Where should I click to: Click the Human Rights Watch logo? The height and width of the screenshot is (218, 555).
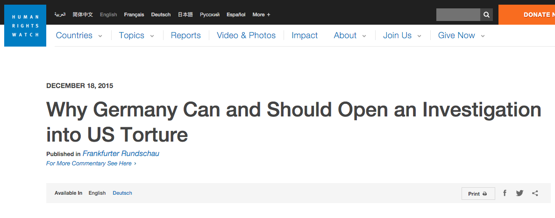[x=25, y=26]
